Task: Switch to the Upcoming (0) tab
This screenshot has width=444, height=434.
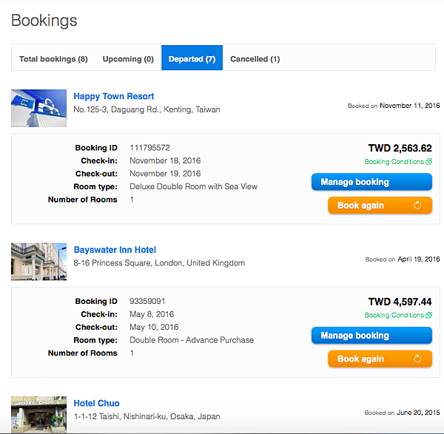Action: 128,59
